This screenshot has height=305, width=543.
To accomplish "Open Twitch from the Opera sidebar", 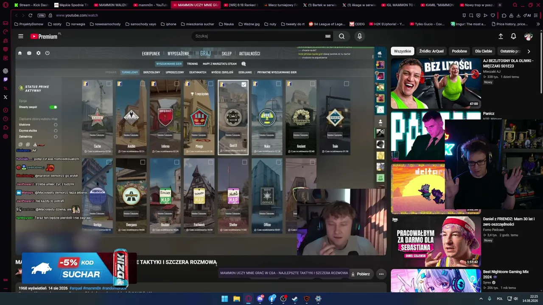I will tap(6, 79).
